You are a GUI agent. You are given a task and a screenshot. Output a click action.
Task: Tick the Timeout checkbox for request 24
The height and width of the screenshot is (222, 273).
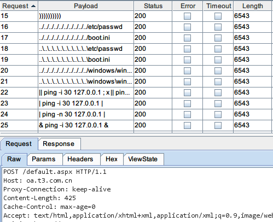(x=218, y=114)
